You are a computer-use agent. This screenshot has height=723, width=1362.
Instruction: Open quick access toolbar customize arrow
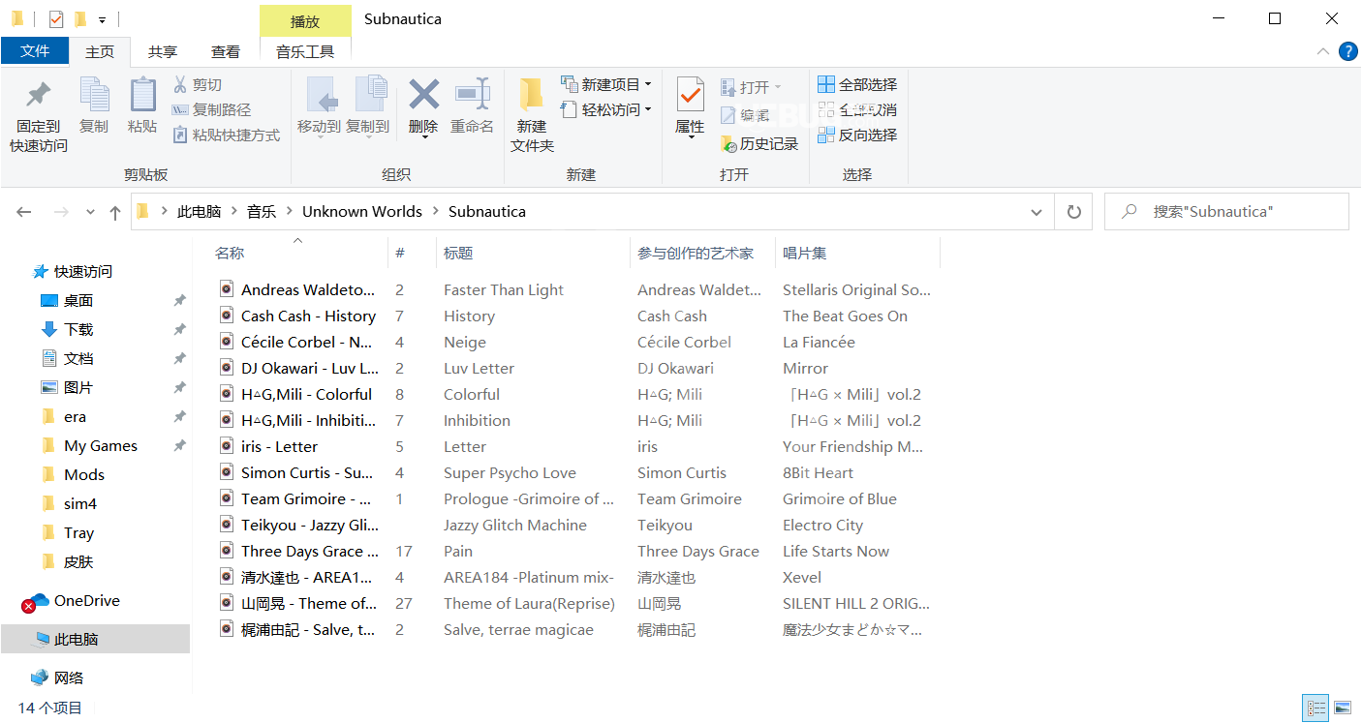102,19
